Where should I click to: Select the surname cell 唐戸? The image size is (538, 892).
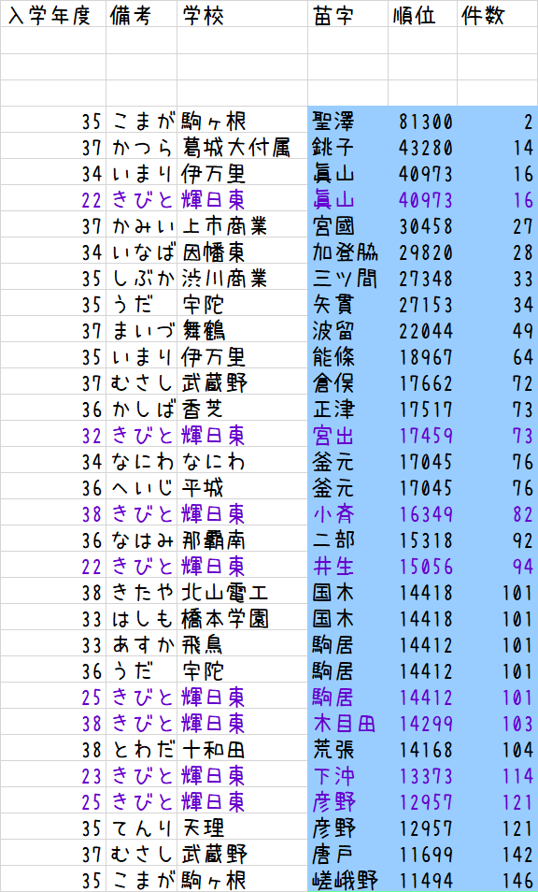click(x=348, y=853)
